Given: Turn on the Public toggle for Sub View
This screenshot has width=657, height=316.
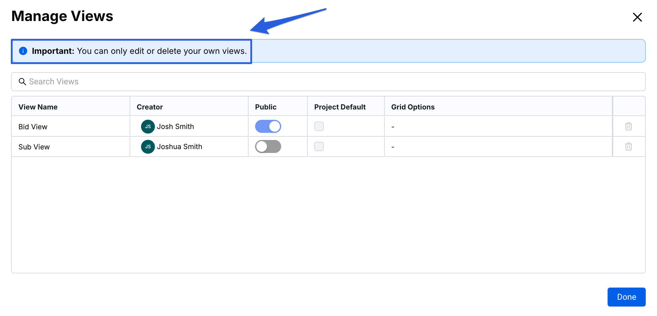Looking at the screenshot, I should point(268,146).
